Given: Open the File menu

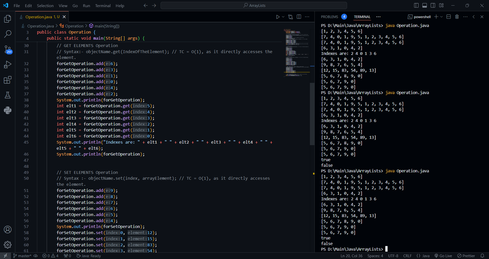Looking at the screenshot, I should [x=18, y=6].
